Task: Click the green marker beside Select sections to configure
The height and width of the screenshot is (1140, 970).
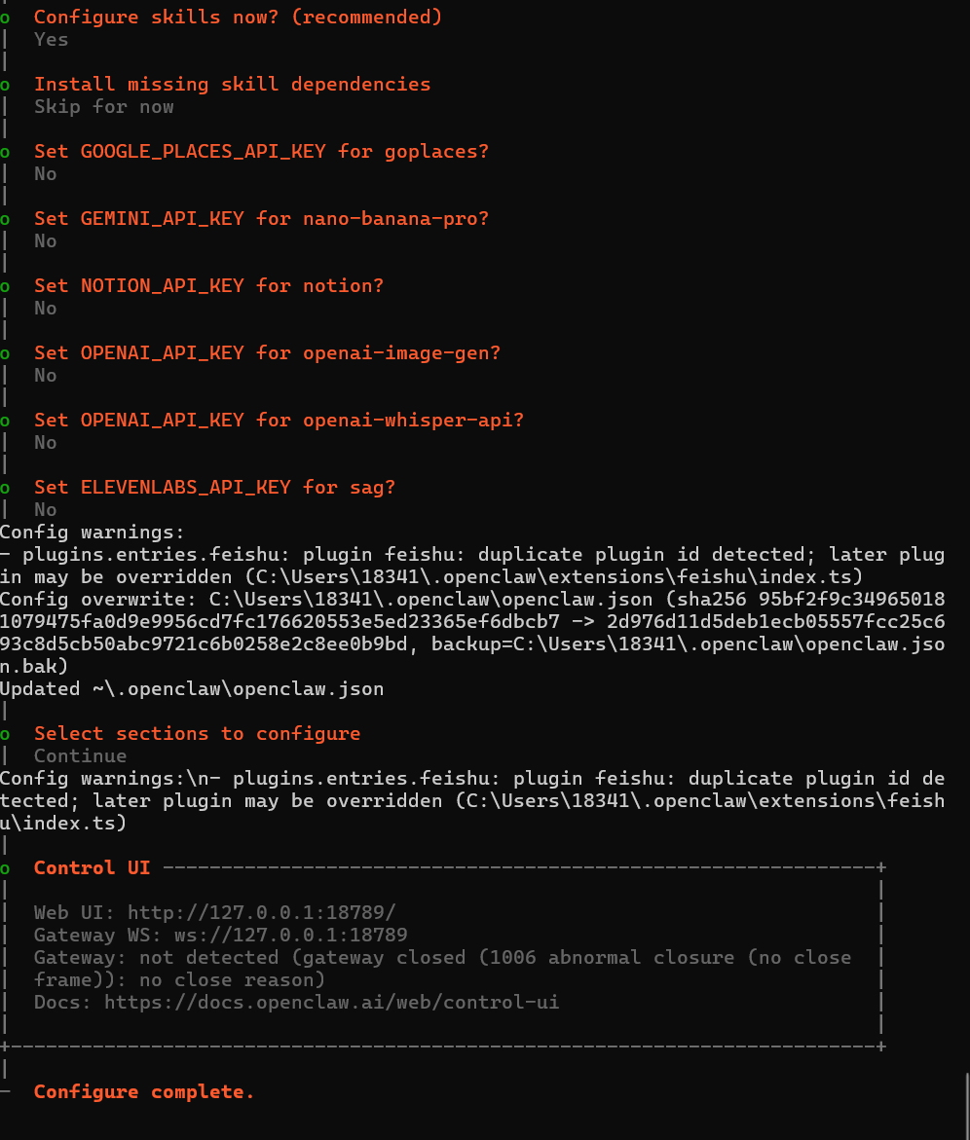Action: pos(4,734)
